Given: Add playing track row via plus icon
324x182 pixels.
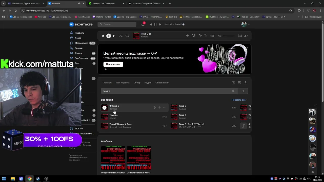Looking at the screenshot, I should [159, 107].
